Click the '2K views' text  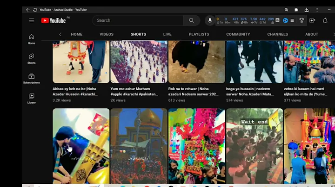[x=118, y=100]
